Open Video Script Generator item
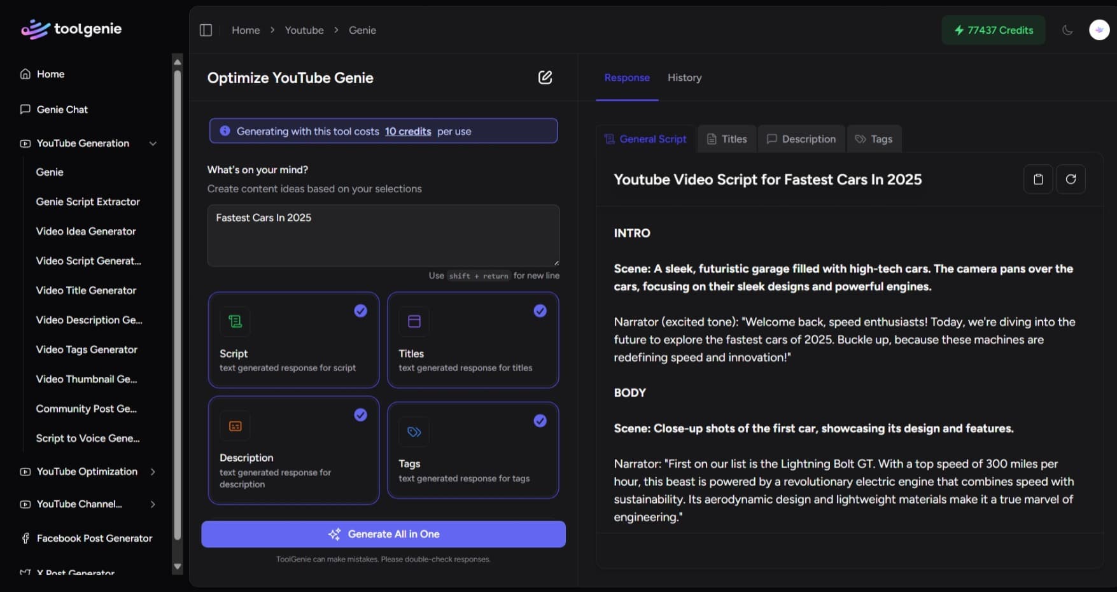This screenshot has width=1117, height=592. tap(88, 261)
